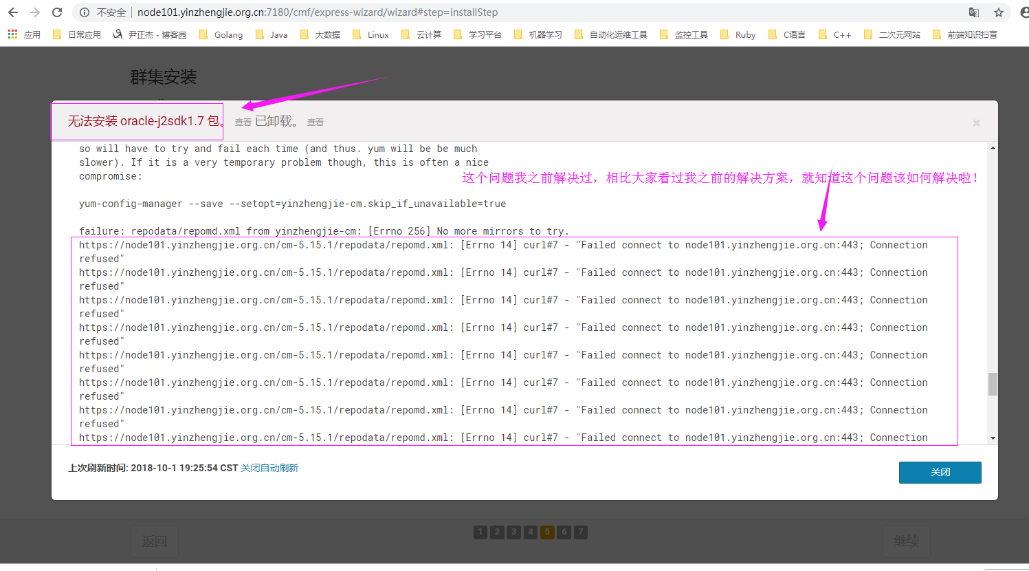Select wizard step 3 indicator
1029x571 pixels.
(x=513, y=532)
